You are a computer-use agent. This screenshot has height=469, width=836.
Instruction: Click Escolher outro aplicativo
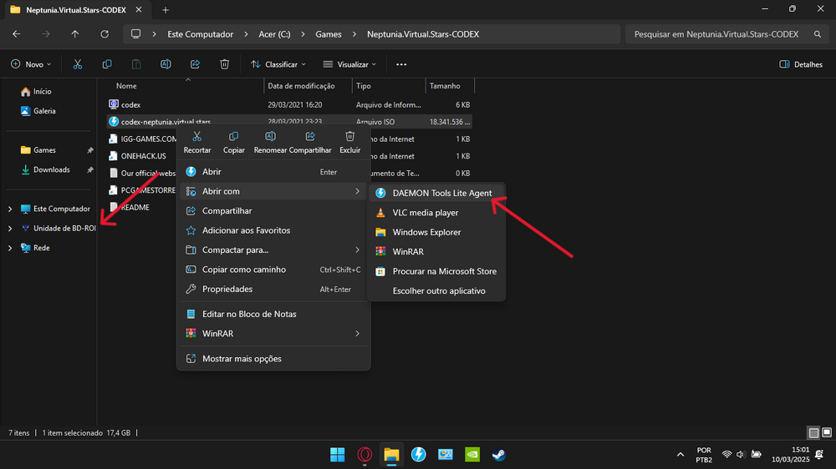pyautogui.click(x=436, y=290)
